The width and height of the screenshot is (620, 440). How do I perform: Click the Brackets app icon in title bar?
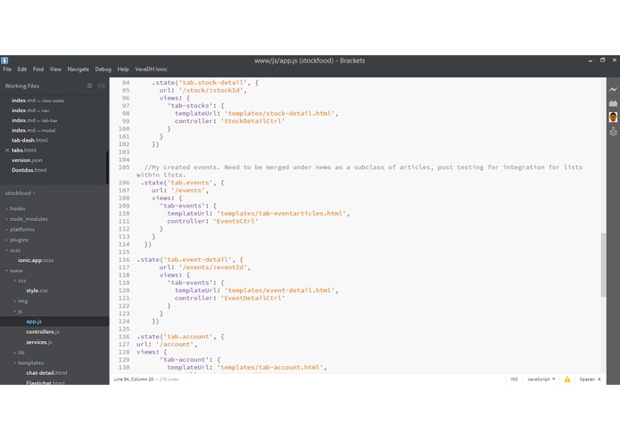pos(4,61)
